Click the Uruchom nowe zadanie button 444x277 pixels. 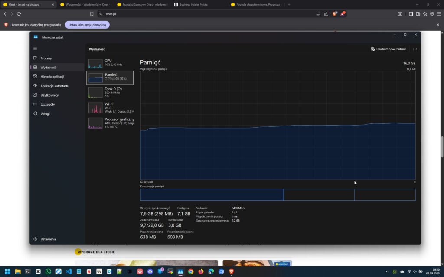388,49
